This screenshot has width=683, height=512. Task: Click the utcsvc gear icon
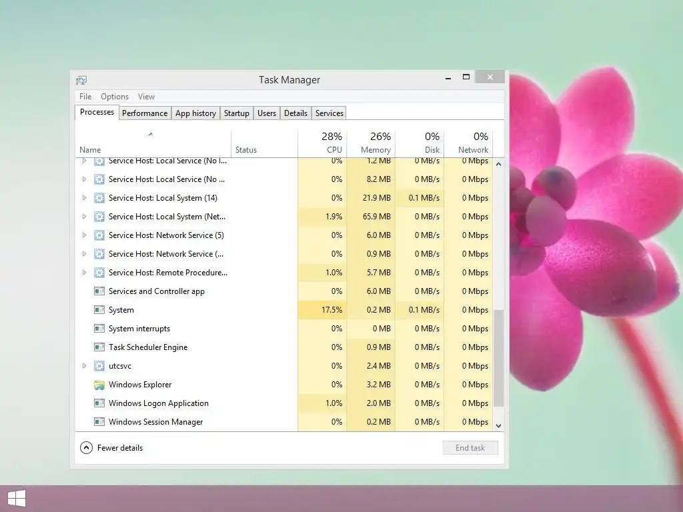pyautogui.click(x=99, y=366)
